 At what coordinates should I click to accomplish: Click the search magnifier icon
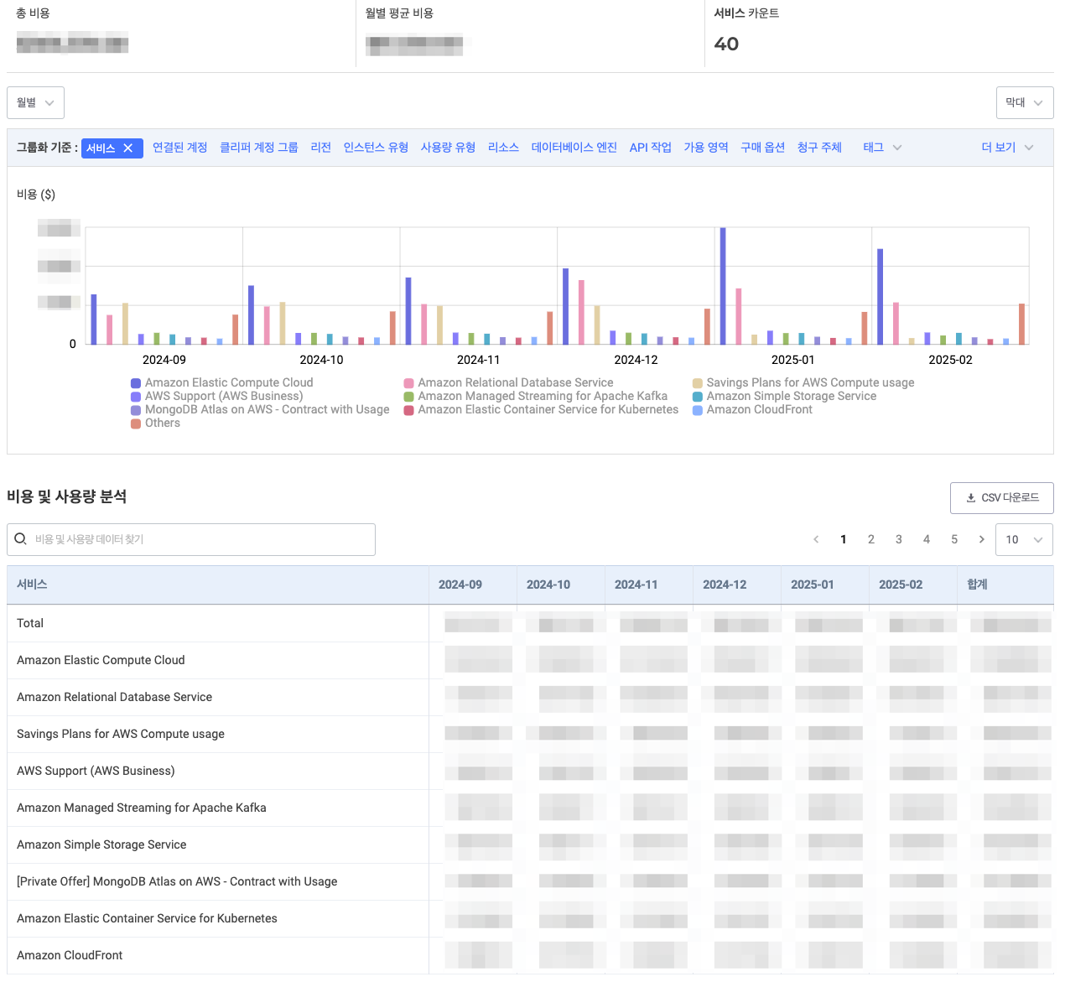point(21,539)
